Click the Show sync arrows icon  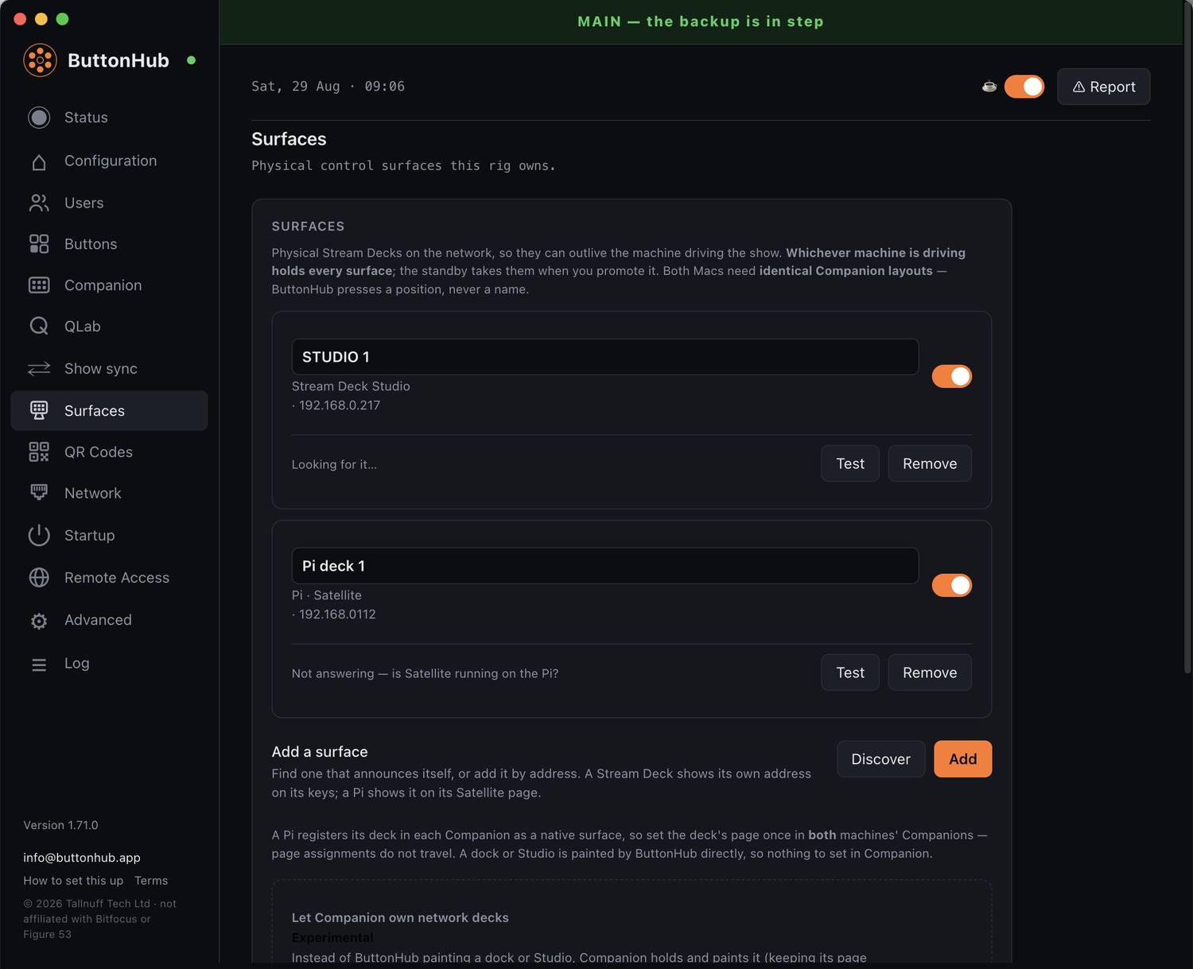click(39, 369)
